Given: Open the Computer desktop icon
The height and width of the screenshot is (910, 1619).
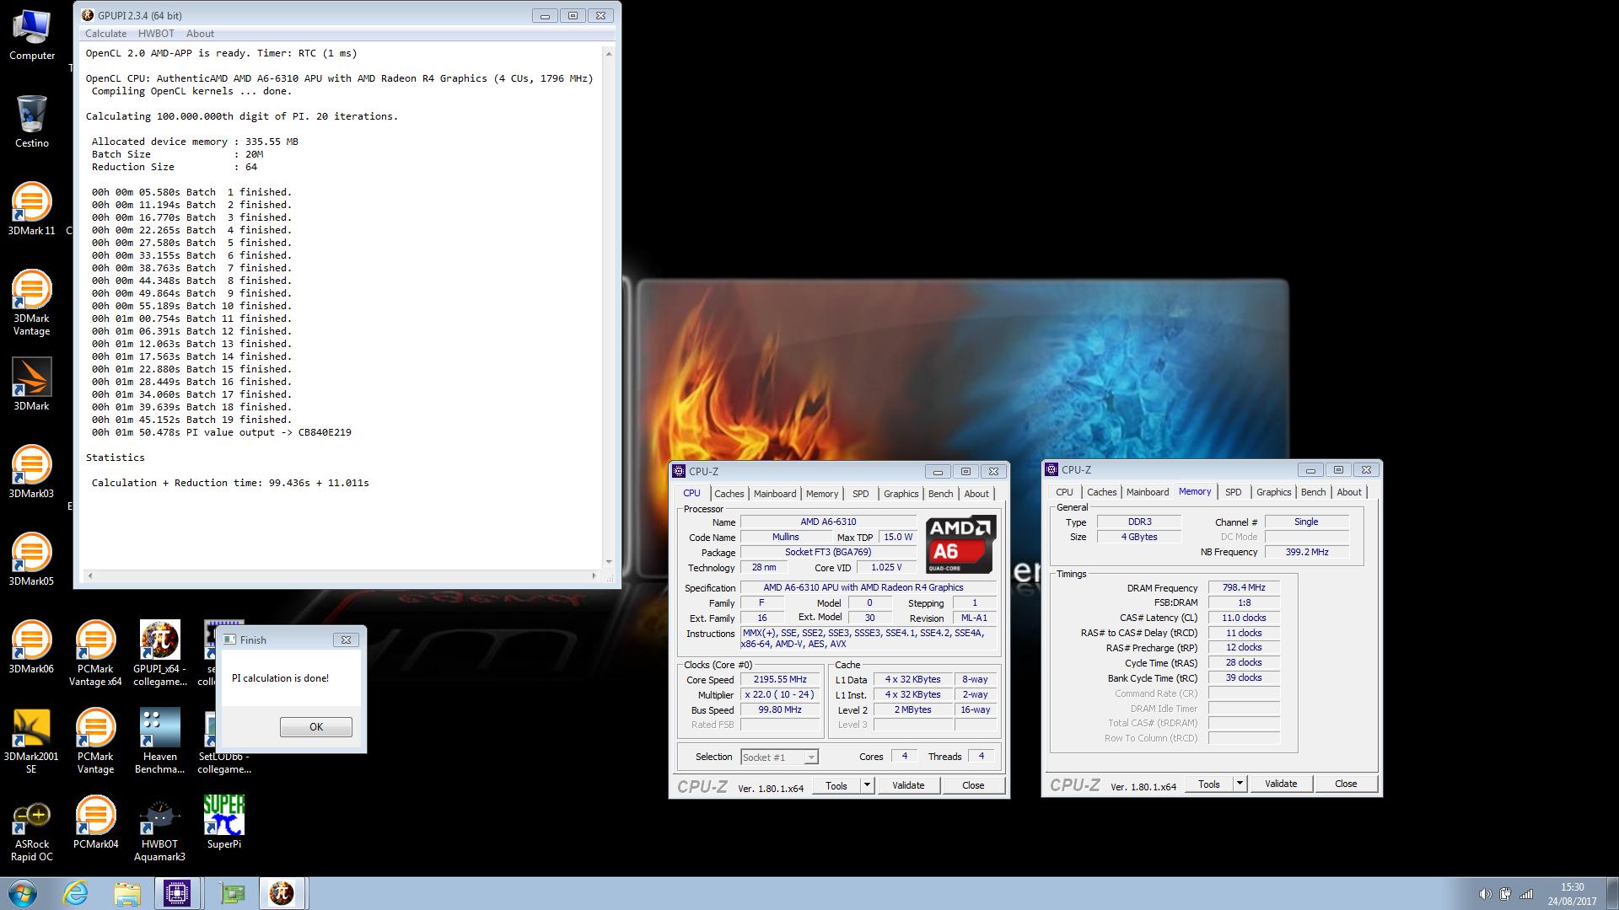Looking at the screenshot, I should 32,35.
